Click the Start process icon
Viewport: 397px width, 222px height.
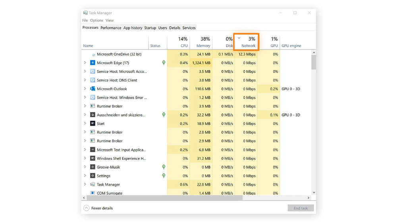point(93,123)
